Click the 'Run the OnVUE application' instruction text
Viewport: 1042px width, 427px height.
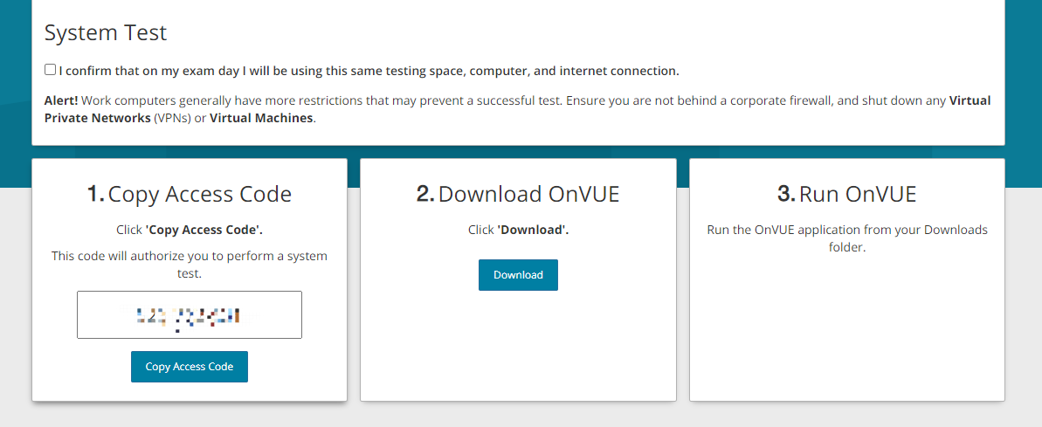[846, 238]
